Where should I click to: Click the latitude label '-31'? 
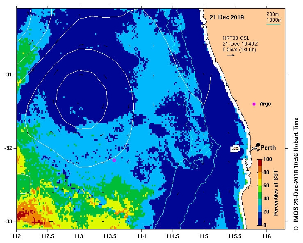[x=8, y=75]
